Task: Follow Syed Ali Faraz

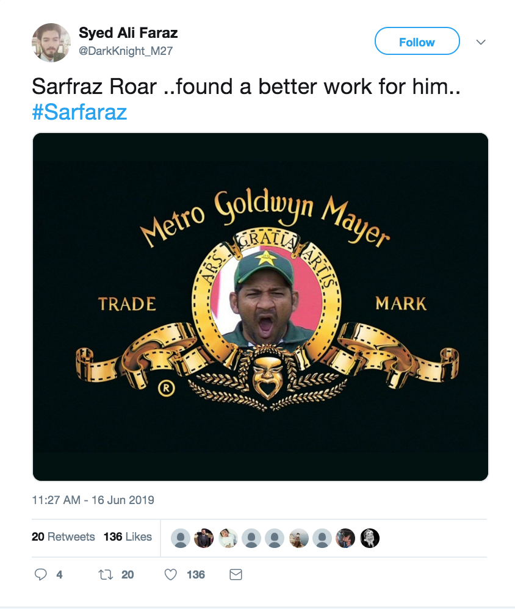Action: point(417,42)
